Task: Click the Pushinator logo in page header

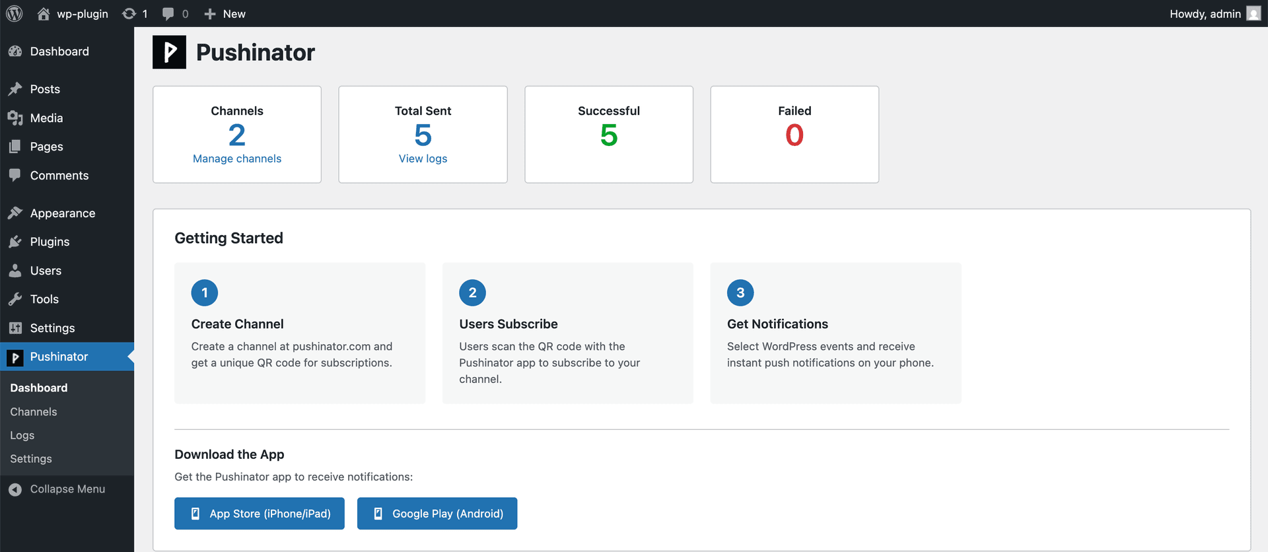Action: coord(169,52)
